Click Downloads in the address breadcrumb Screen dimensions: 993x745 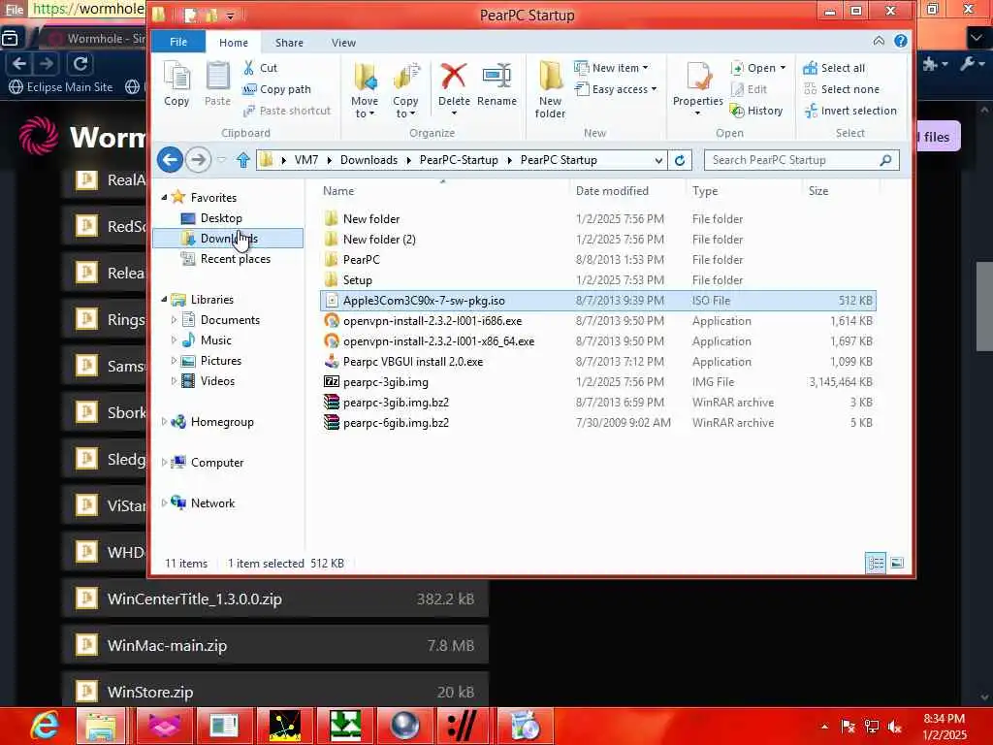368,160
